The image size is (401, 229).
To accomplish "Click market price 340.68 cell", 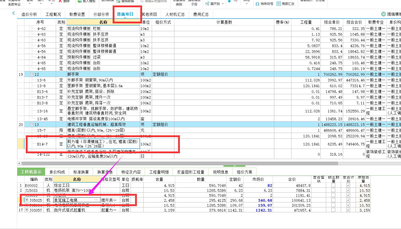I will pyautogui.click(x=258, y=200).
